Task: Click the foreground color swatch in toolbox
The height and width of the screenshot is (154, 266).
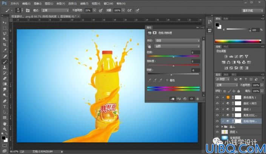Action: coord(3,138)
